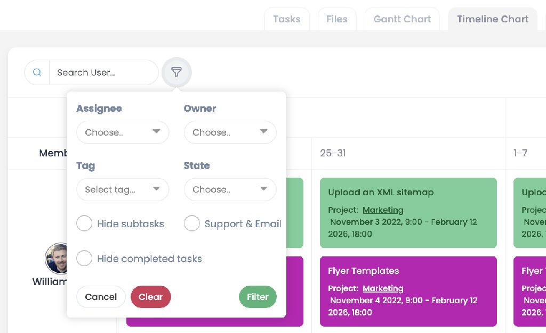This screenshot has width=546, height=333.
Task: Open Marketing link in Upload an XML sitemap card
Action: pos(383,210)
